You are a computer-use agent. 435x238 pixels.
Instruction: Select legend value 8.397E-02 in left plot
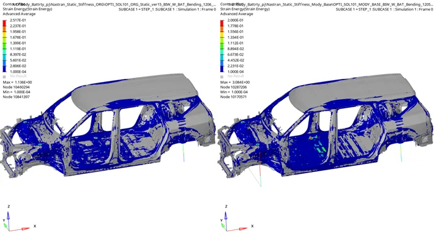point(18,54)
